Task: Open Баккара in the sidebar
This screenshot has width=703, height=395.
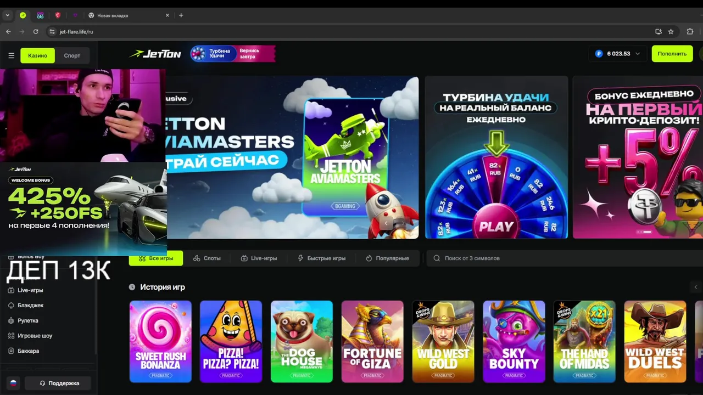Action: point(29,351)
